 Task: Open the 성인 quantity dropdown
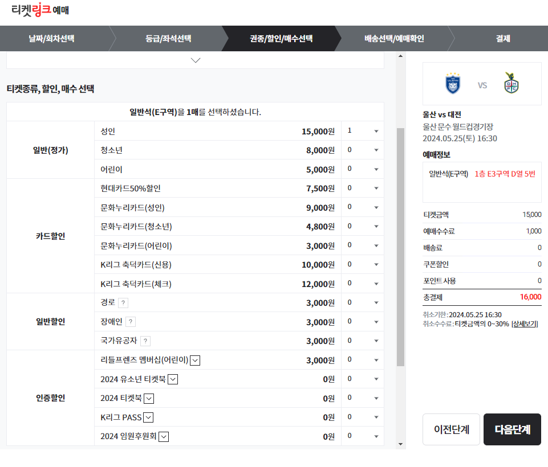point(363,131)
